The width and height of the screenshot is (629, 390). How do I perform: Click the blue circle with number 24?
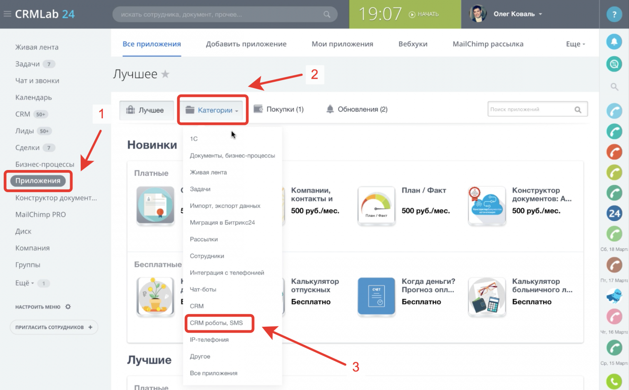pos(614,214)
